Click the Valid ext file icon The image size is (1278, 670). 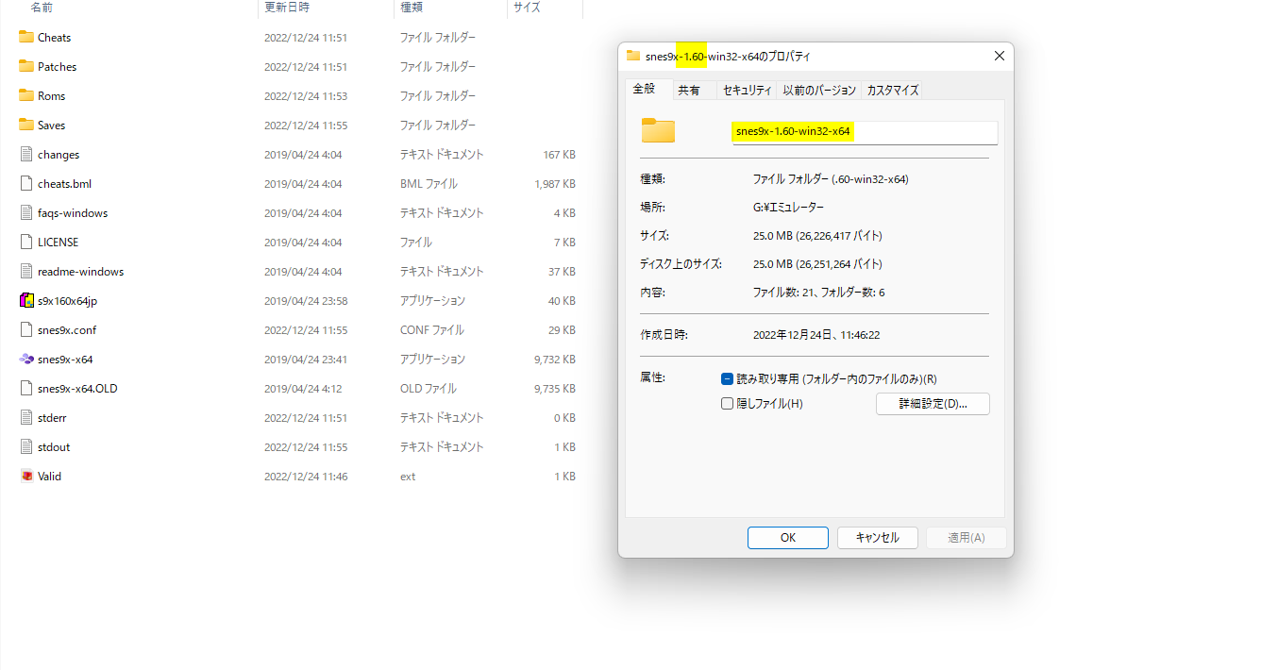[x=26, y=477]
